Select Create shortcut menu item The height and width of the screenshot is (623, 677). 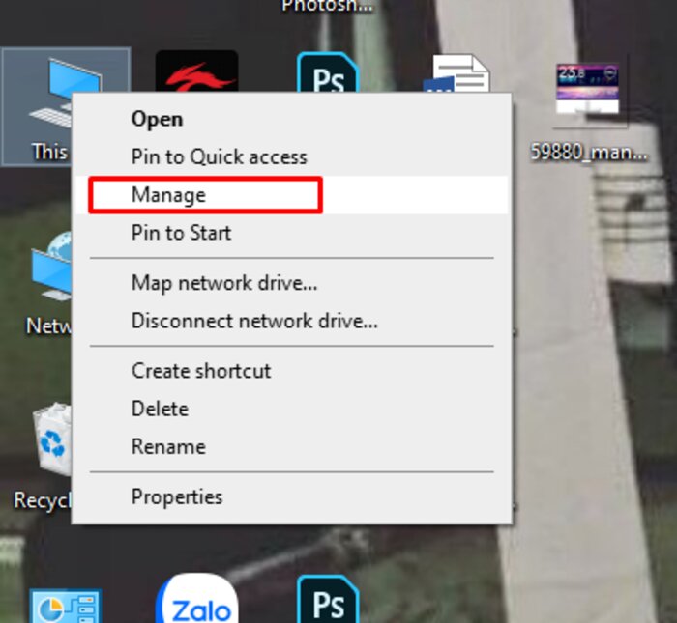pos(201,371)
